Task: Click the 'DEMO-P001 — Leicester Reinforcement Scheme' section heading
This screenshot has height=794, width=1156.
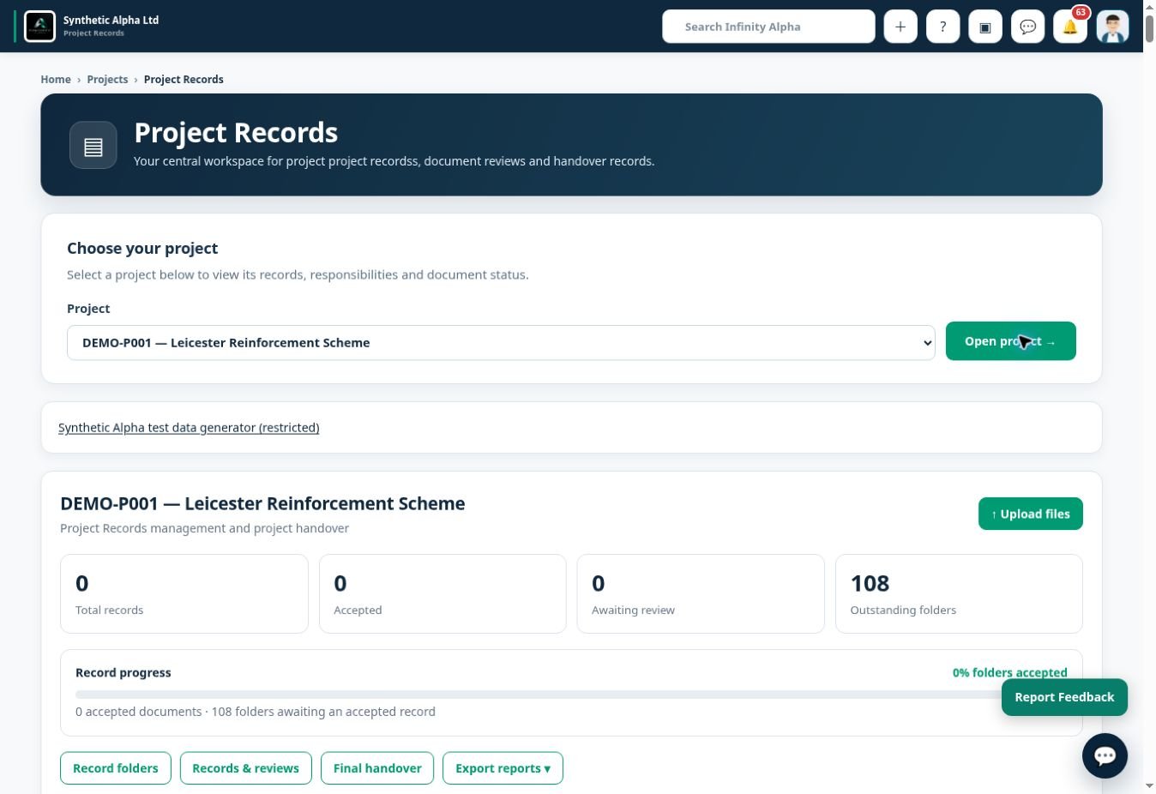Action: click(262, 503)
